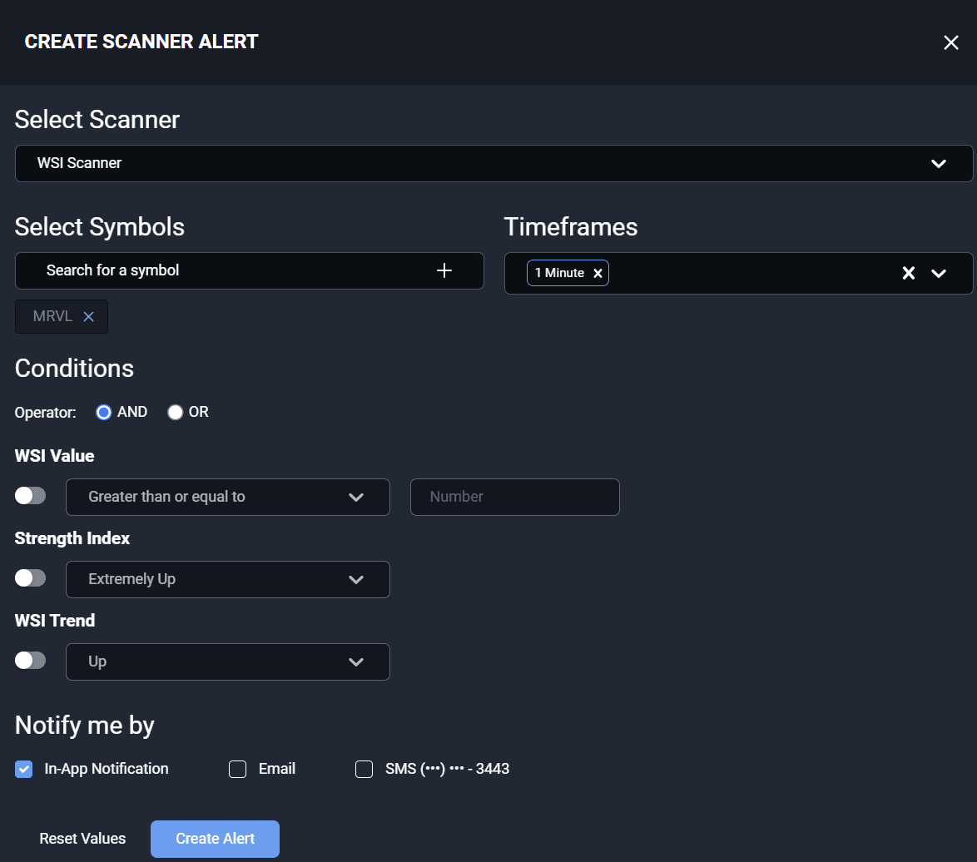The height and width of the screenshot is (862, 977).
Task: Click the WSI Value Number field
Action: (x=514, y=497)
